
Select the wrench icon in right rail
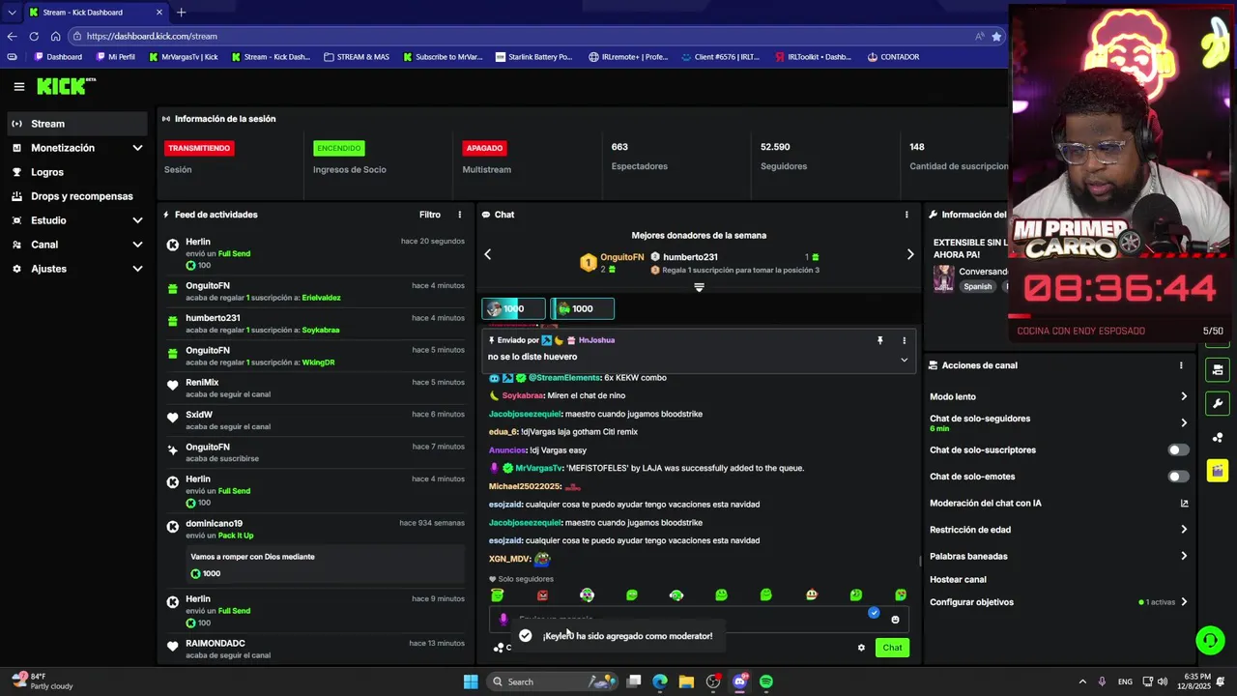click(1218, 403)
